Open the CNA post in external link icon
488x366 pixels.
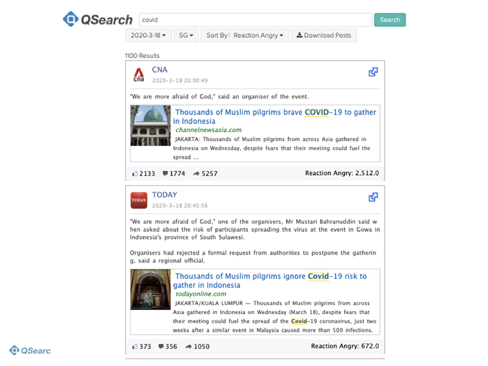(x=373, y=72)
